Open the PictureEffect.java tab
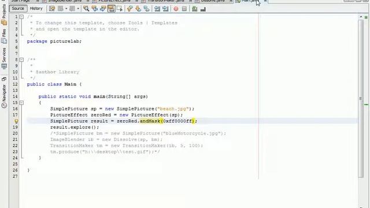This screenshot has height=208, width=370. coord(114,1)
